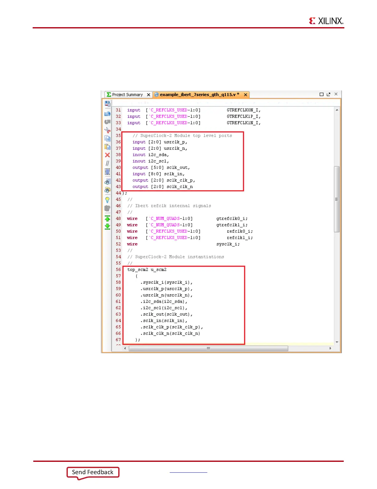377x489 pixels.
Task: Click '.sclk_clk_n(sclk_clk_n)' port connection
Action: (x=170, y=333)
